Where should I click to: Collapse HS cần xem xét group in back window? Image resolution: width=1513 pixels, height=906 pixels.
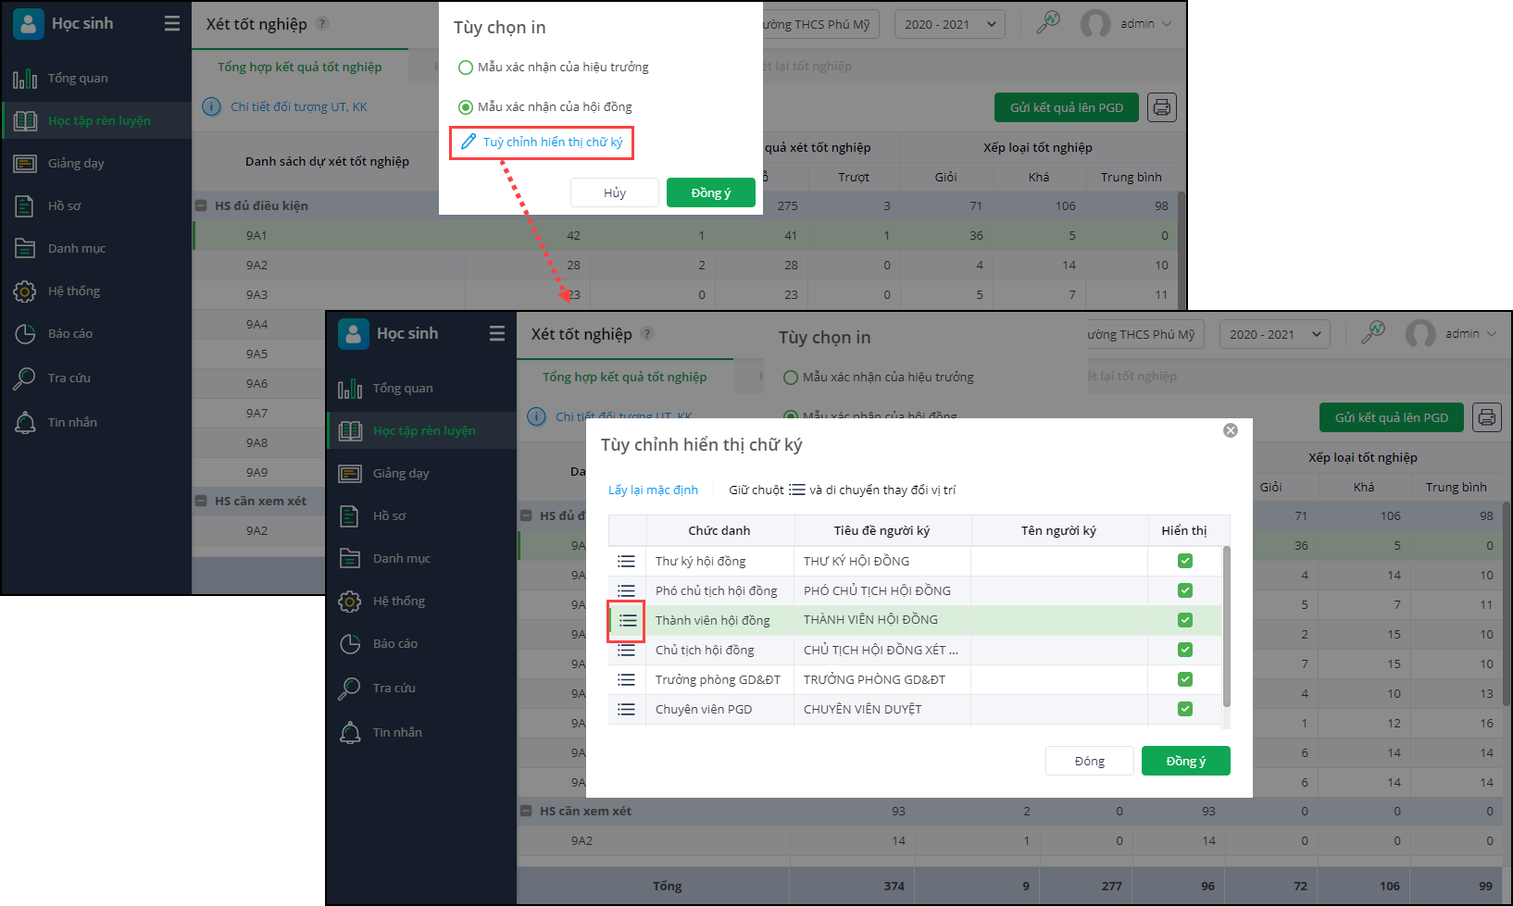(x=201, y=501)
